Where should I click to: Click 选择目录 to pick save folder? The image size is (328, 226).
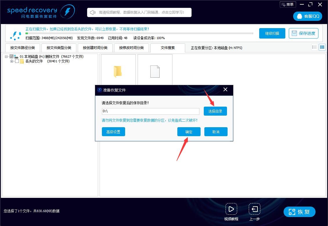click(215, 111)
